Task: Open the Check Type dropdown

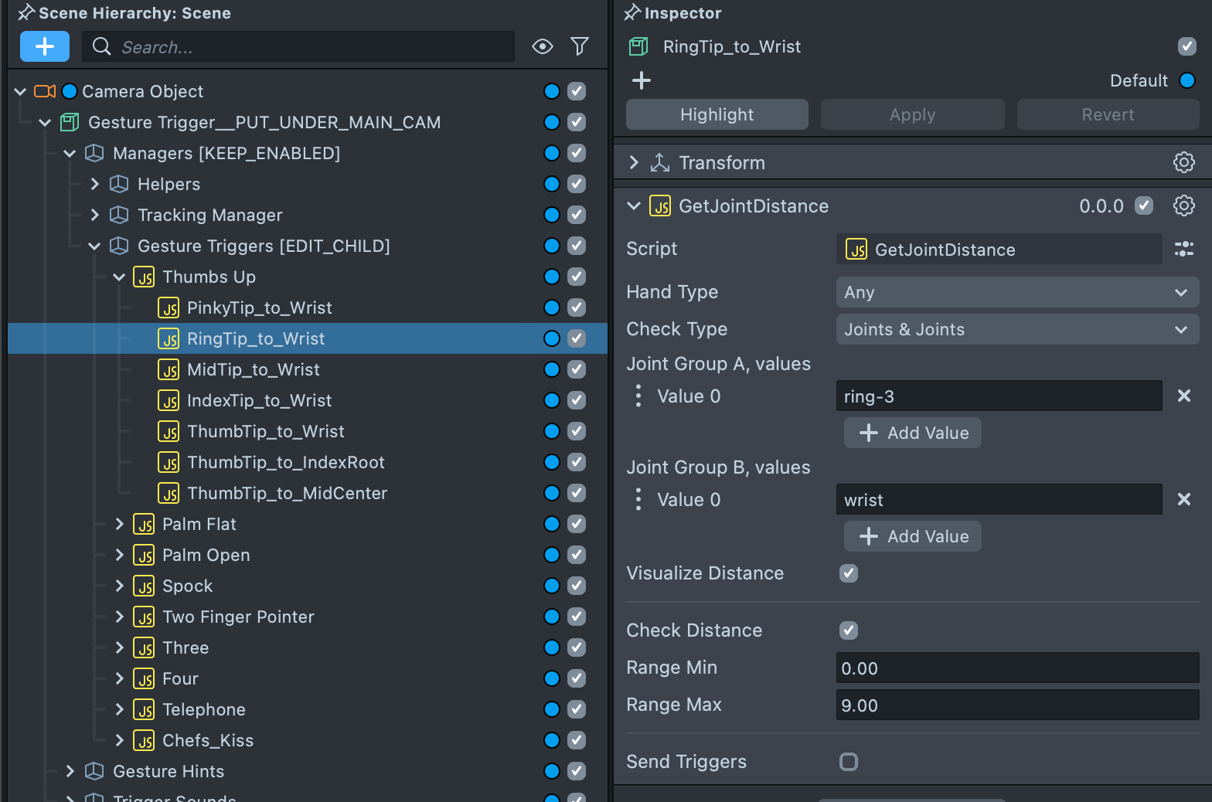Action: click(1016, 329)
